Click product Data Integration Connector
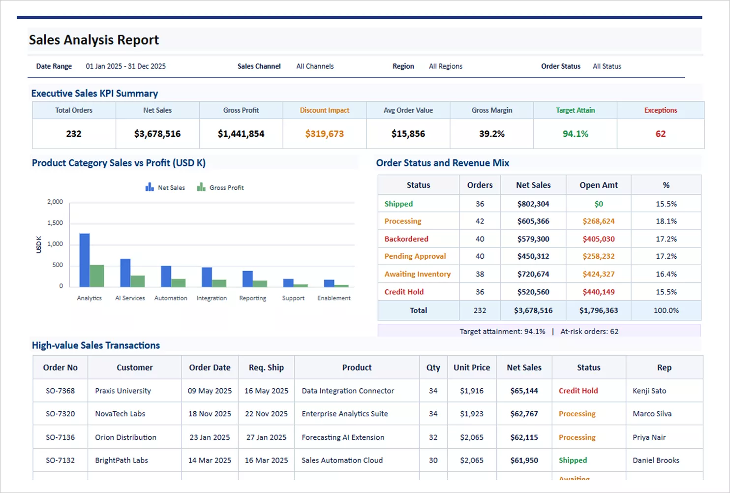 click(348, 391)
